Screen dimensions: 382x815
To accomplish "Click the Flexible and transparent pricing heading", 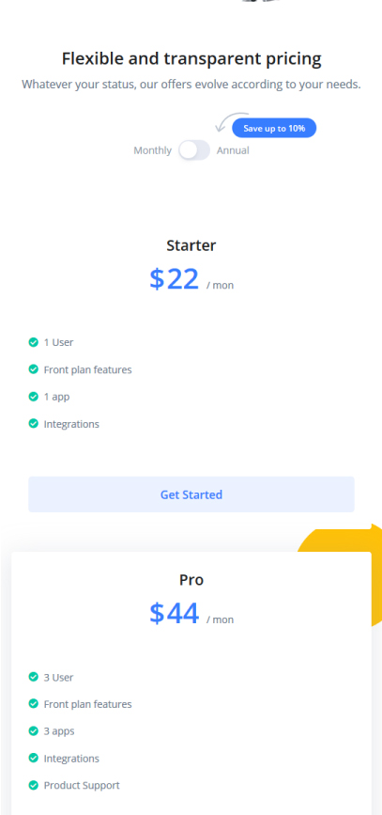I will click(191, 58).
